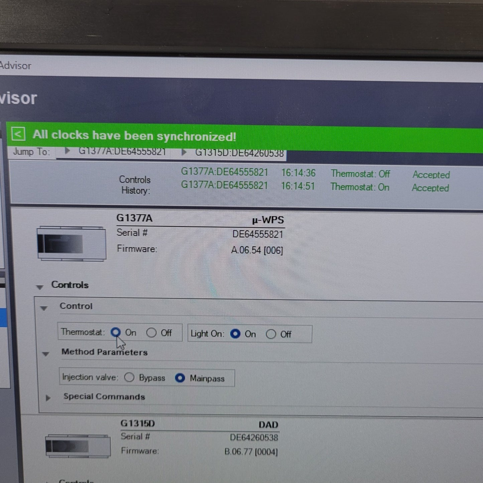Click the Controls History label

[135, 185]
